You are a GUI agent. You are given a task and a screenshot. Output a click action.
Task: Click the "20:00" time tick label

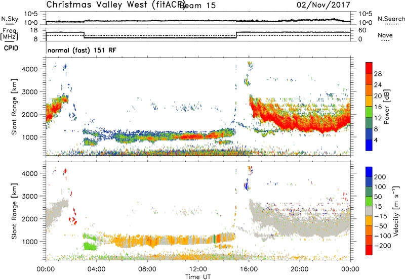click(x=300, y=269)
